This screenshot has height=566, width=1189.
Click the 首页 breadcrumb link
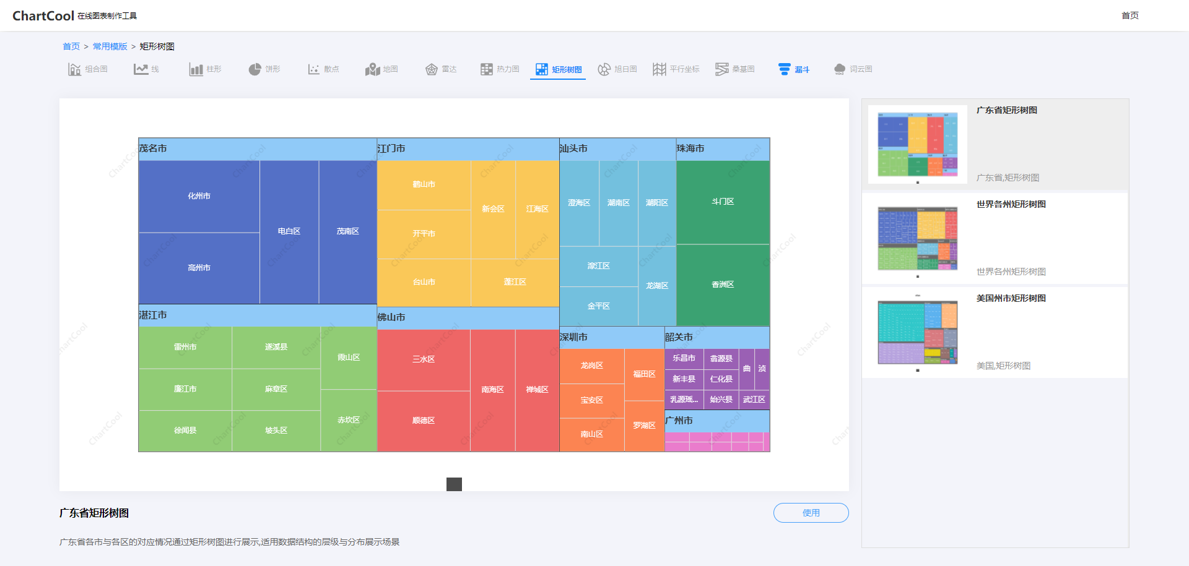71,46
